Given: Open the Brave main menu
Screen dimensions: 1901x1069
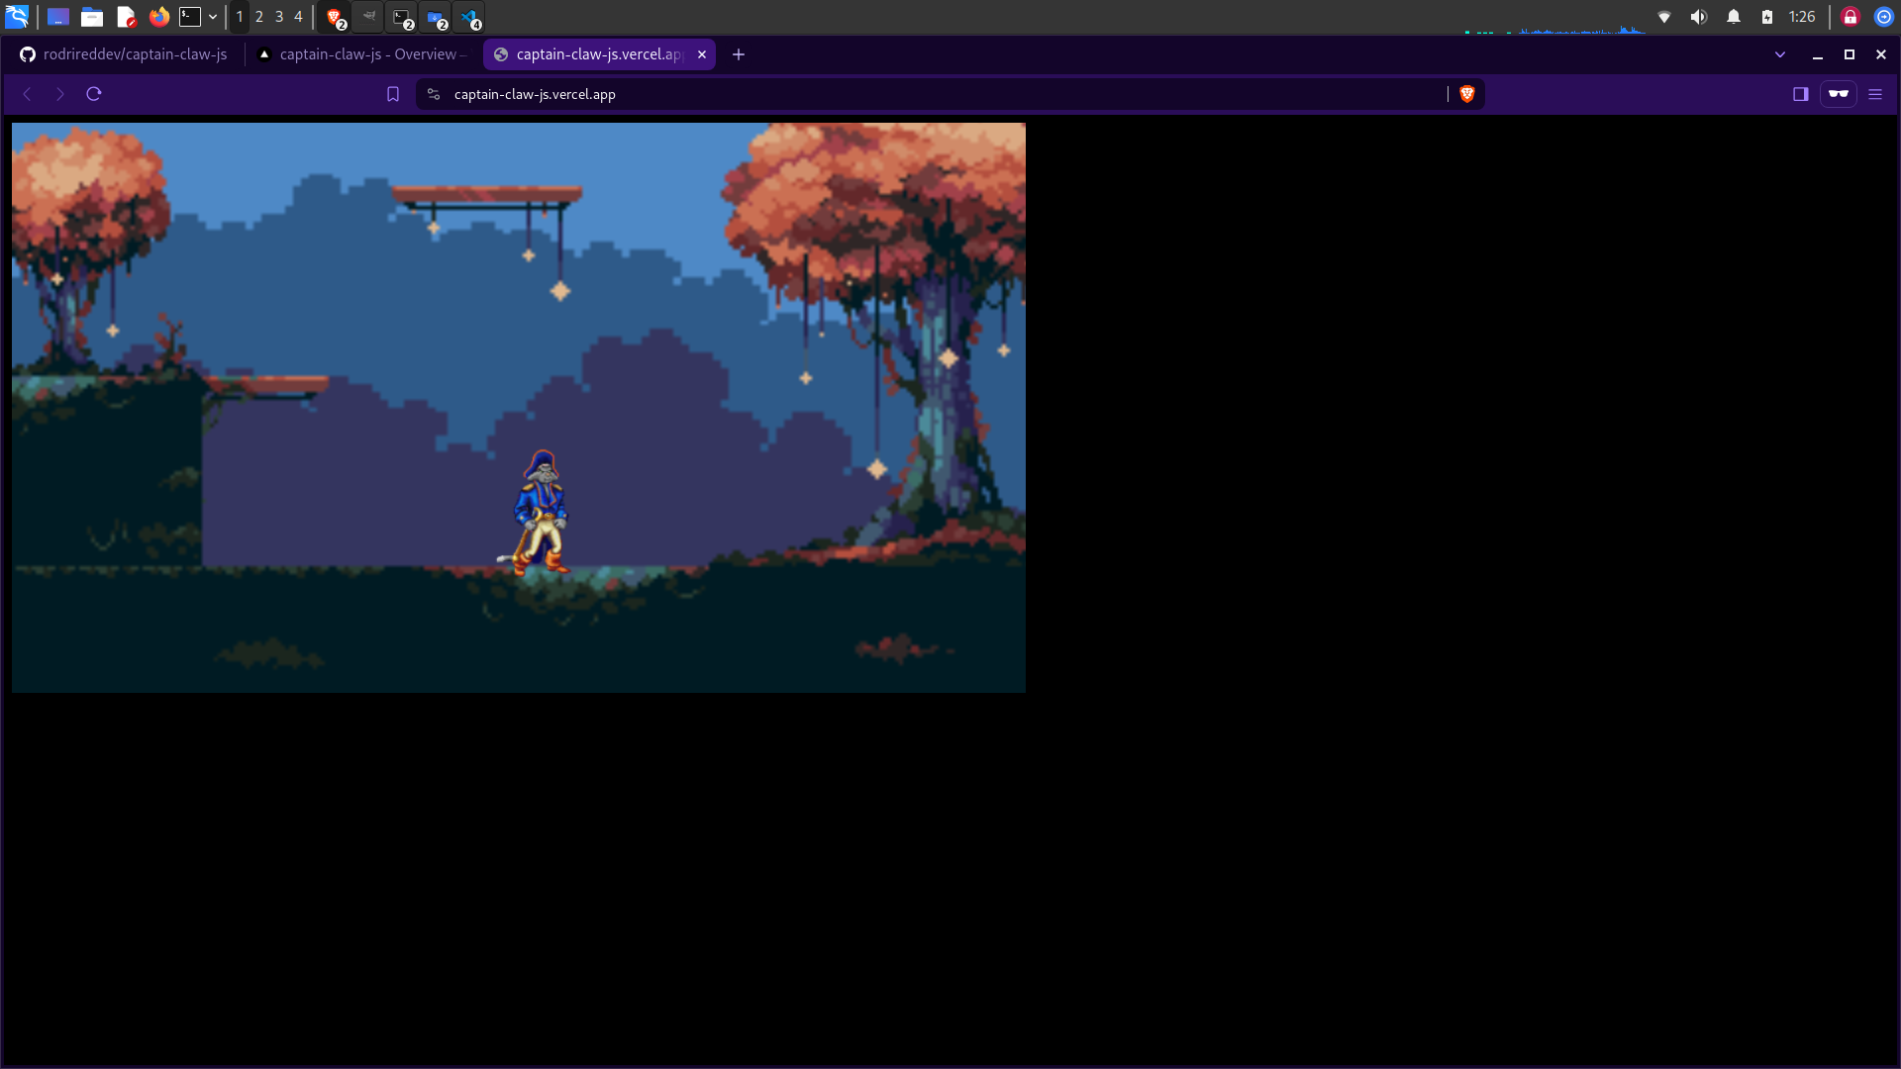Looking at the screenshot, I should click(1875, 94).
